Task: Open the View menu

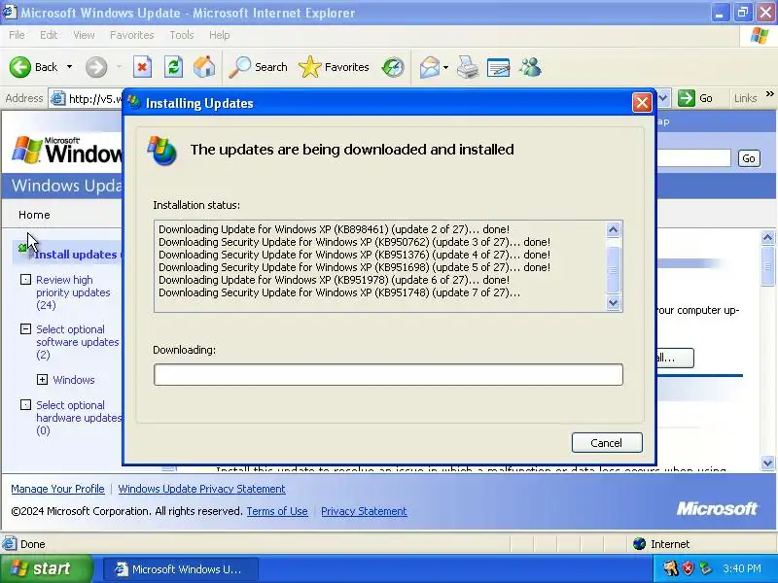Action: (84, 35)
